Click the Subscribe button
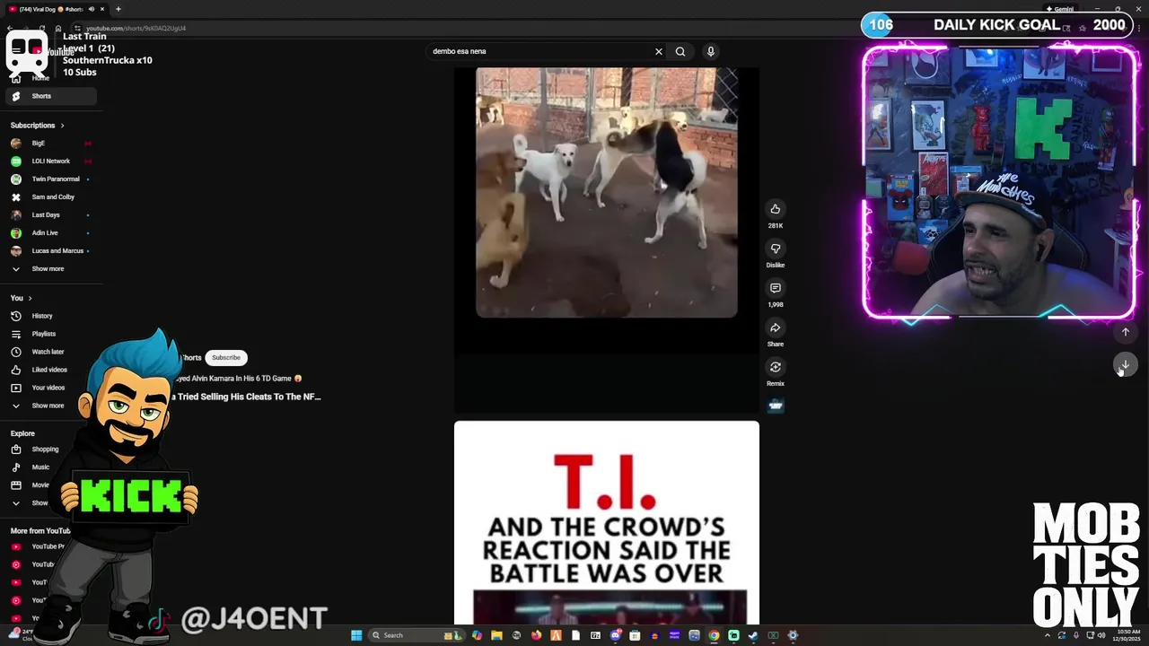Viewport: 1149px width, 646px height. 225,357
